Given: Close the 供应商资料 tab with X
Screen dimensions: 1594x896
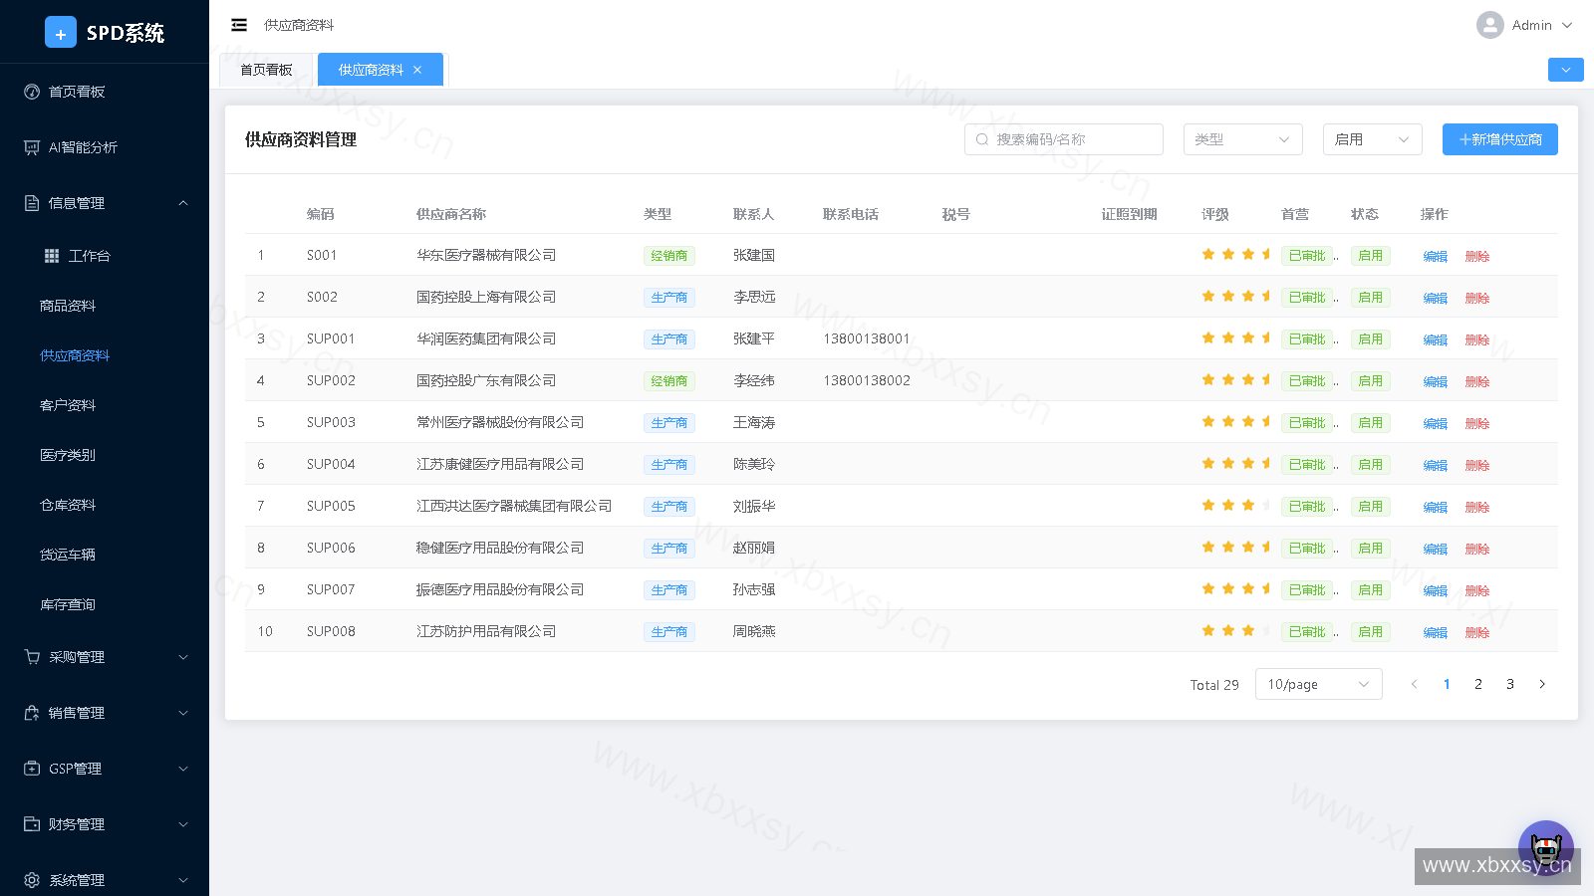Looking at the screenshot, I should (417, 70).
